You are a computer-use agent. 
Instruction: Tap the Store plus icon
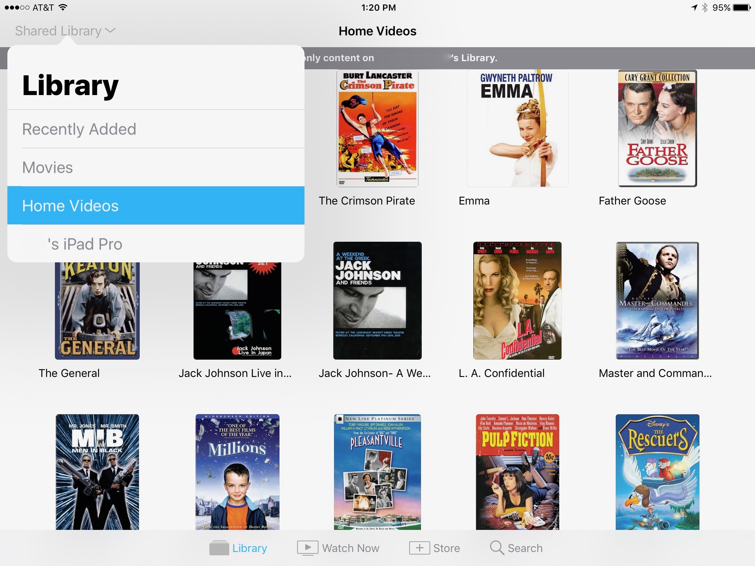click(x=419, y=548)
